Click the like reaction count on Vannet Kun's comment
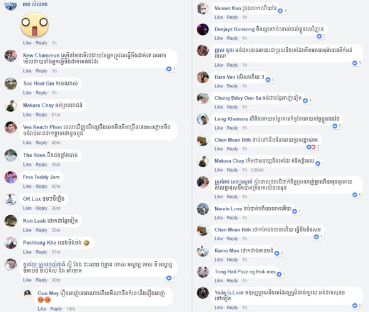Viewport: 369px width, 312px height. [282, 11]
